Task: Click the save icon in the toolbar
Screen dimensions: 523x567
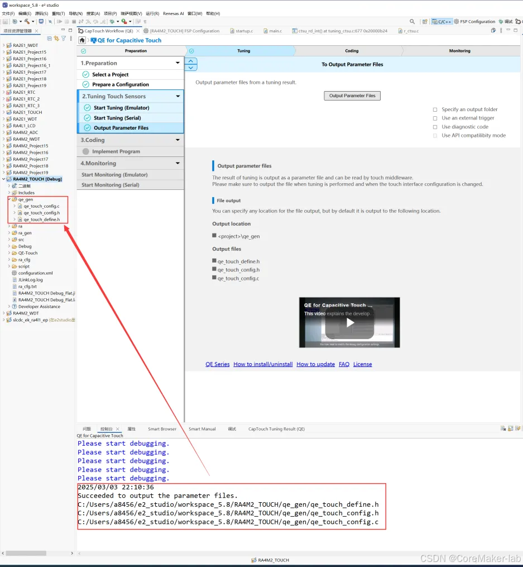Action: click(5, 21)
